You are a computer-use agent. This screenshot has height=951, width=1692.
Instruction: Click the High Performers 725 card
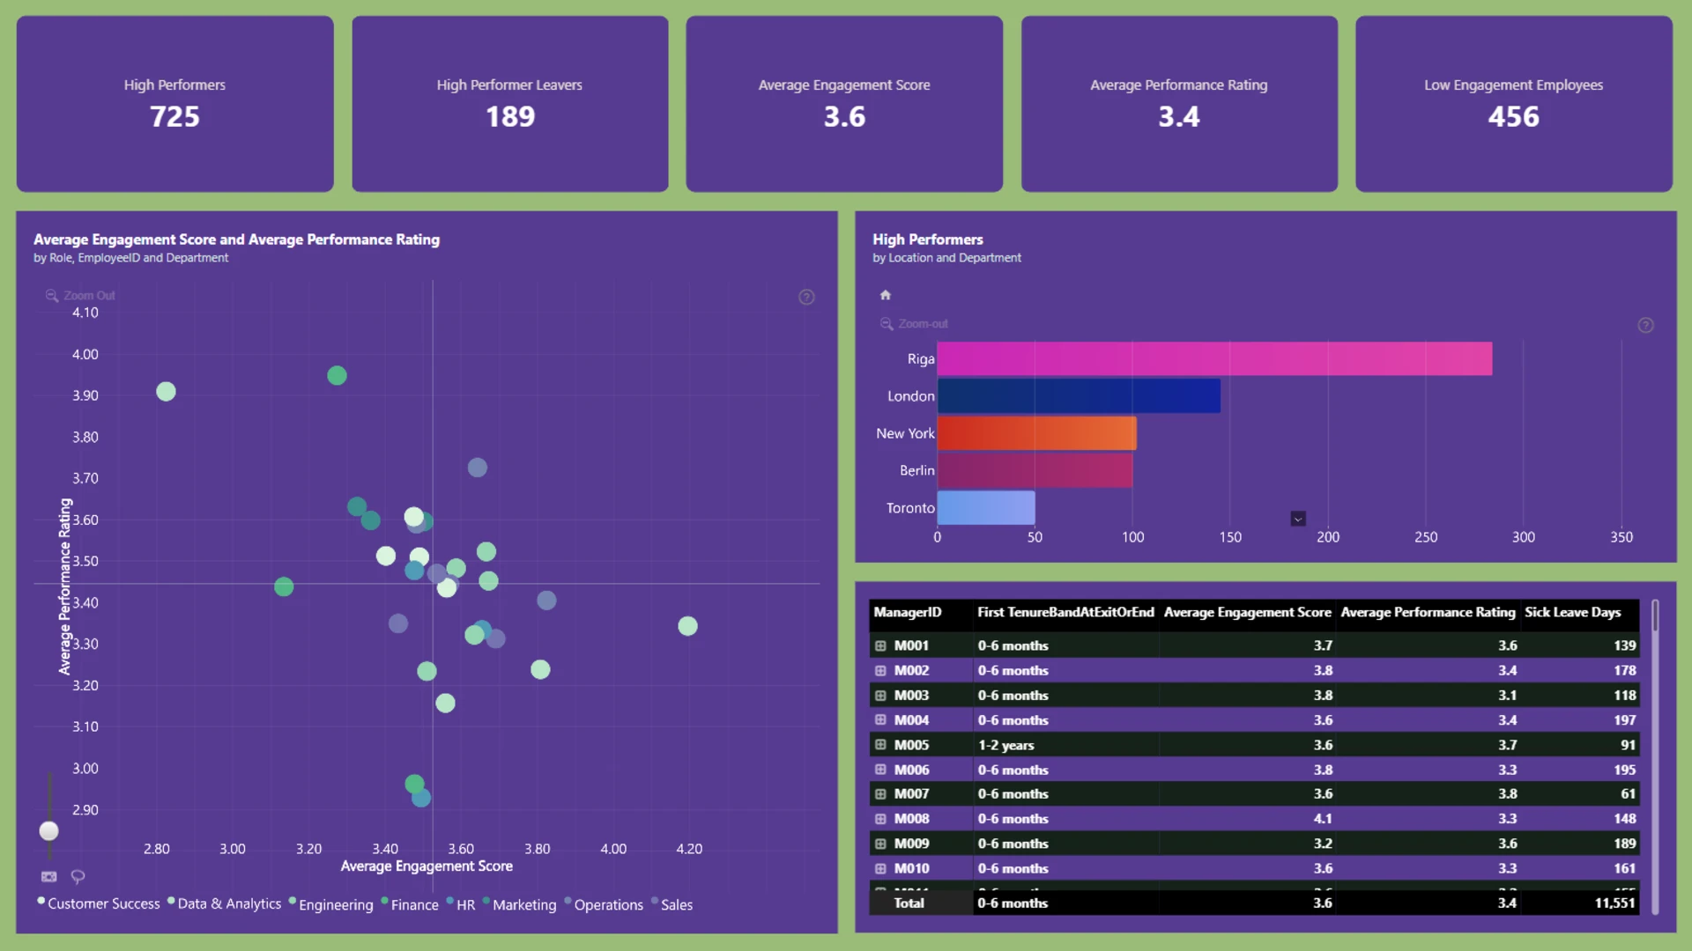(175, 104)
